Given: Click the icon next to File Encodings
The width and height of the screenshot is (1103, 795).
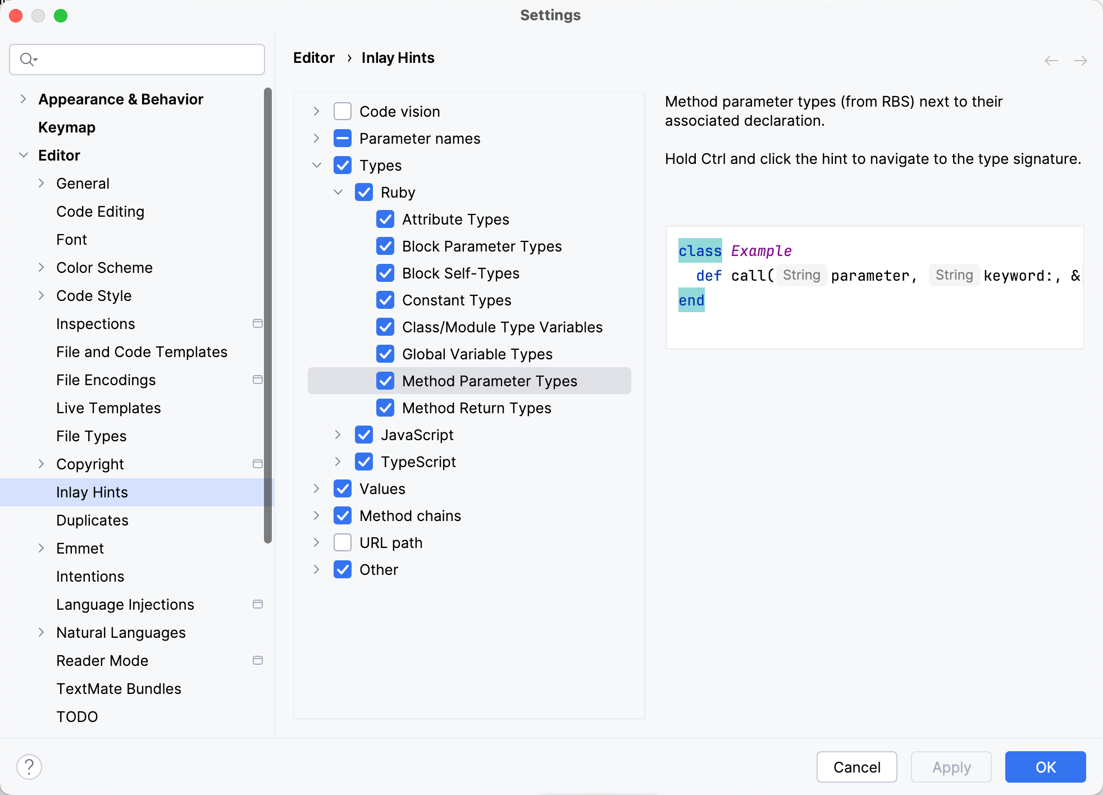Looking at the screenshot, I should click(x=258, y=380).
